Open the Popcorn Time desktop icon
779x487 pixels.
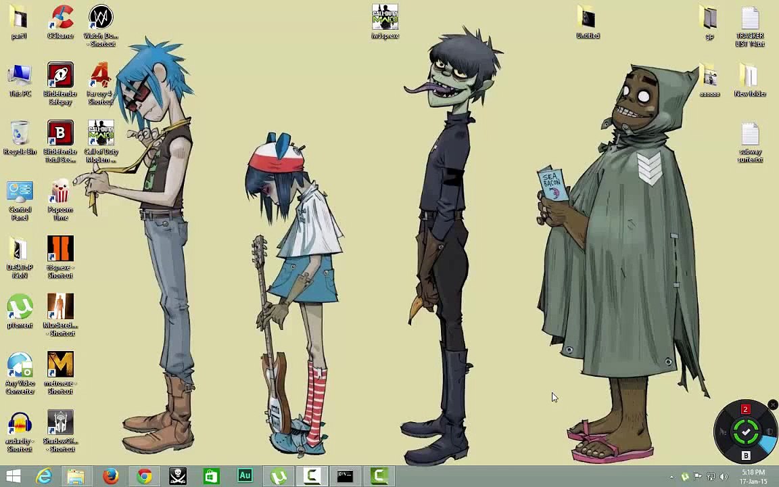click(x=60, y=193)
